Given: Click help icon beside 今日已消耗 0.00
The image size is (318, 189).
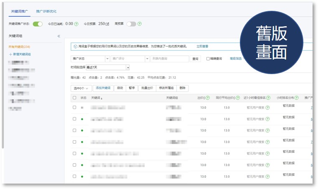Looking at the screenshot, I should click(x=76, y=24).
